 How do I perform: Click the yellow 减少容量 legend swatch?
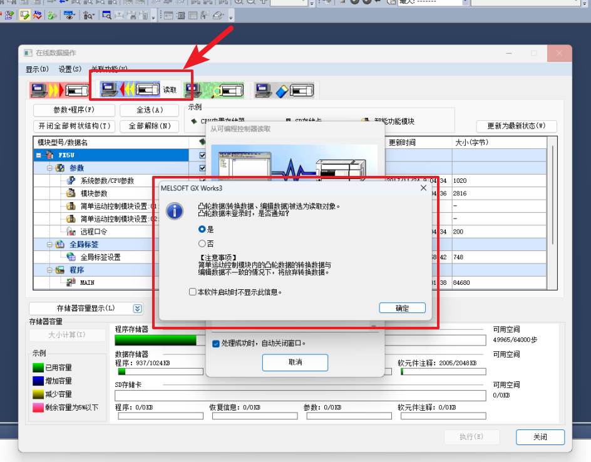click(38, 394)
